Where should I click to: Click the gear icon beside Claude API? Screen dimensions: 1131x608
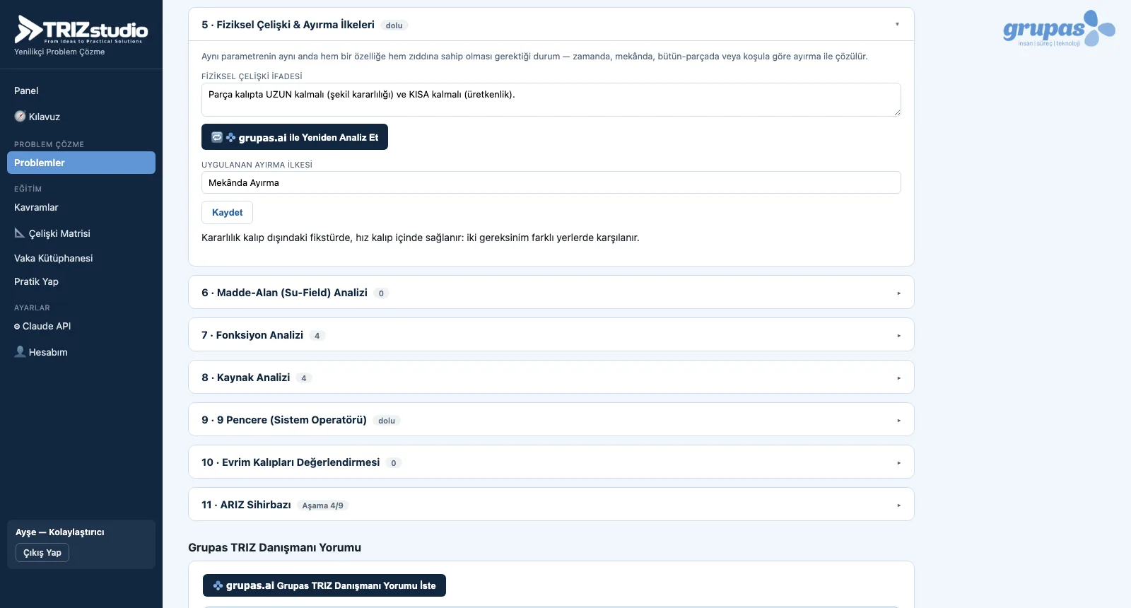click(17, 327)
